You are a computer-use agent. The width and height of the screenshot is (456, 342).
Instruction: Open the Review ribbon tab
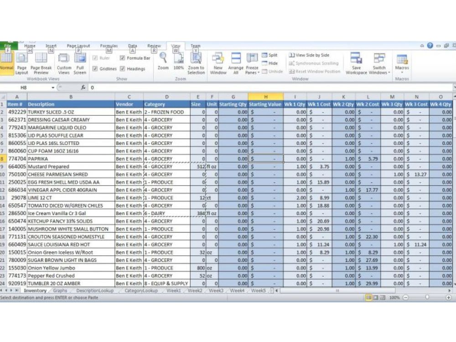(154, 46)
